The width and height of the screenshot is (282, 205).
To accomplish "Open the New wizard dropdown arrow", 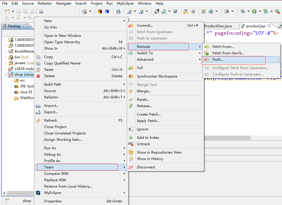I will tap(13, 11).
